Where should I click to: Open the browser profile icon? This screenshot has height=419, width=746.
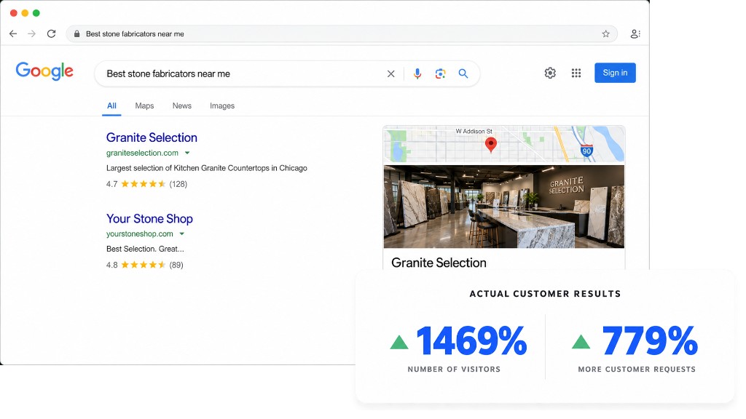tap(635, 33)
